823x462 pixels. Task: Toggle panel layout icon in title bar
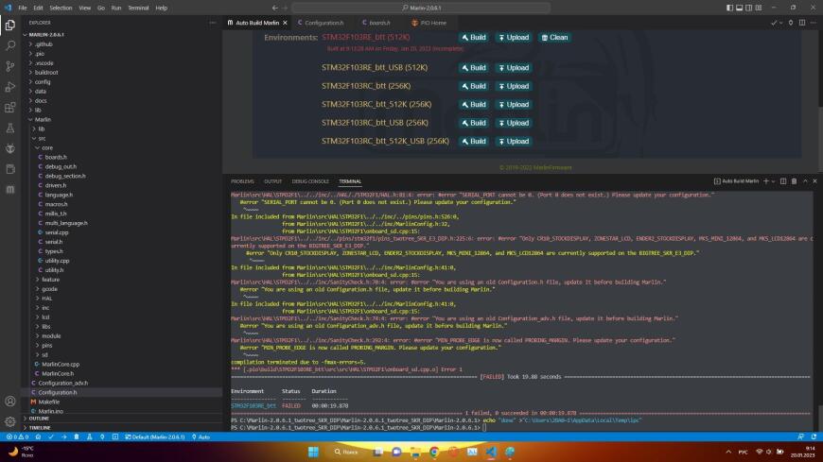tap(739, 8)
